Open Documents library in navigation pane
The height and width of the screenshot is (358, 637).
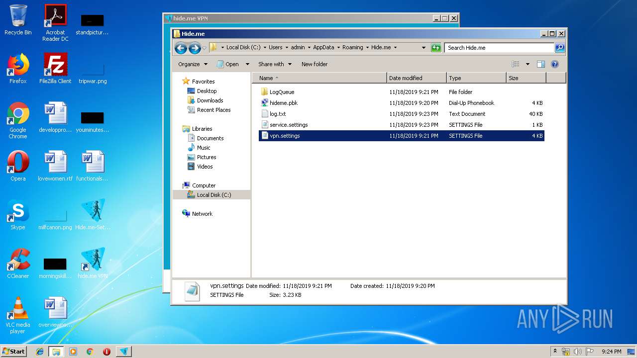(x=210, y=138)
